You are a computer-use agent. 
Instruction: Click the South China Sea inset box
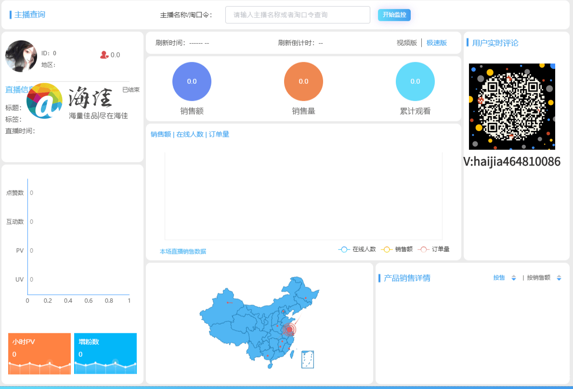(x=308, y=360)
